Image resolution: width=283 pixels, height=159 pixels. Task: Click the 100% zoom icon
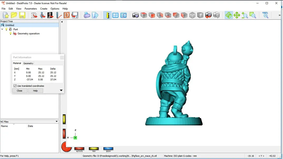point(265,15)
